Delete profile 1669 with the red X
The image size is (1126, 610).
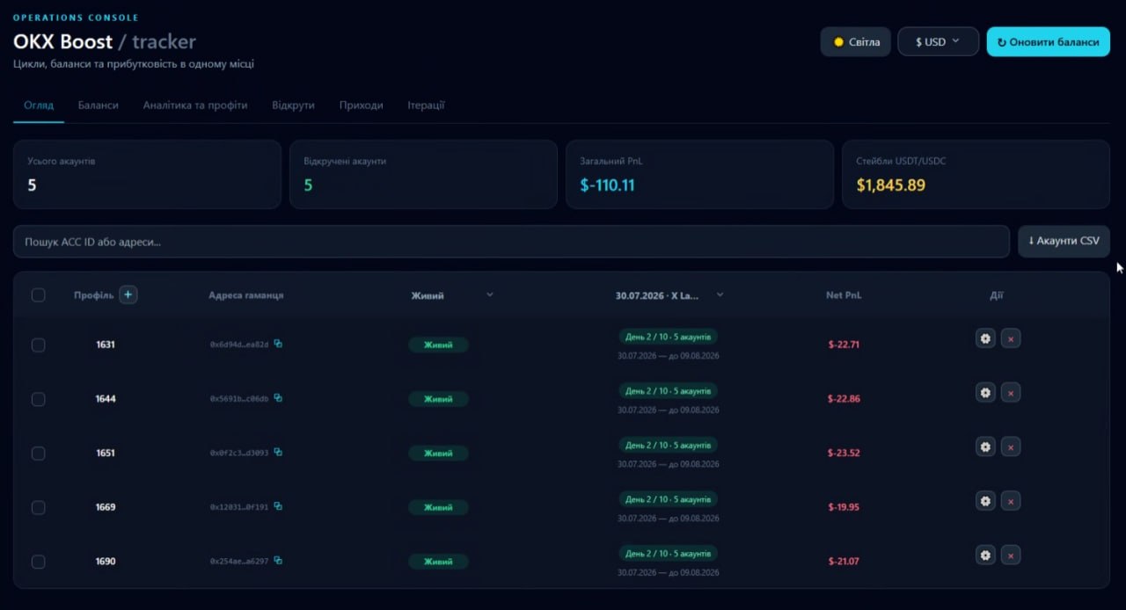click(1011, 501)
